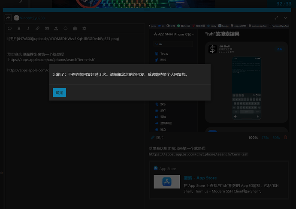Click the pencil edit icon at top left
Viewport: 296px width, 209px height.
21,2
